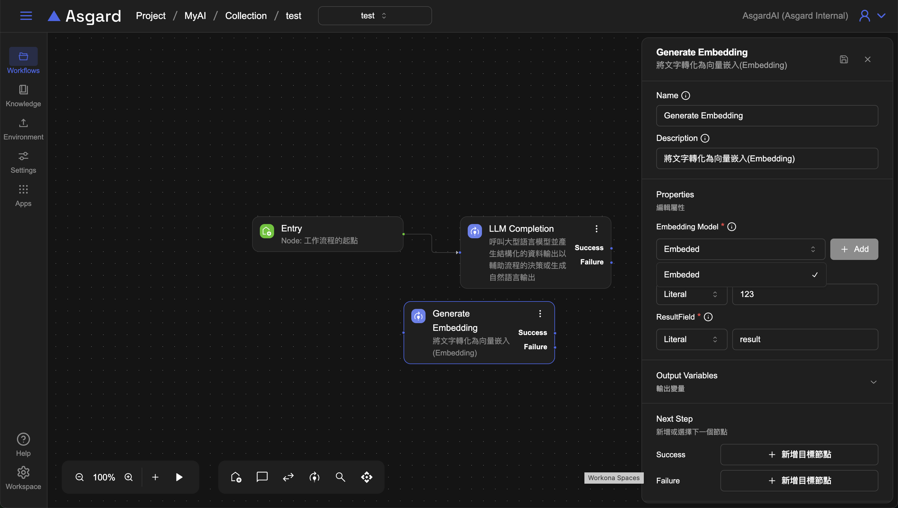
Task: Open the test selector in header
Action: tap(374, 16)
